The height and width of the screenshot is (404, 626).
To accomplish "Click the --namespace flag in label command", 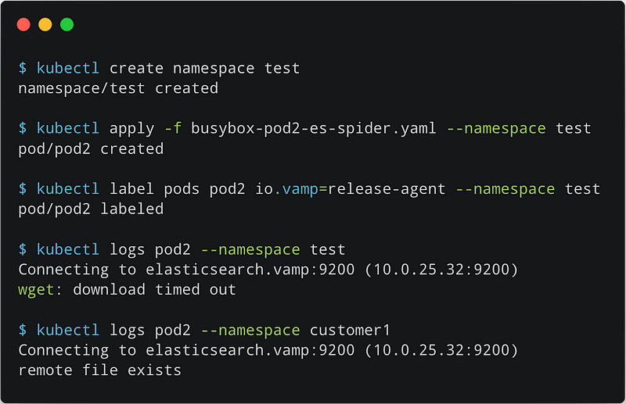I will pos(505,189).
